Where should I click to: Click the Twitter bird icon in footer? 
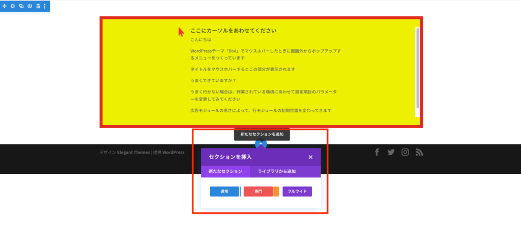point(391,152)
